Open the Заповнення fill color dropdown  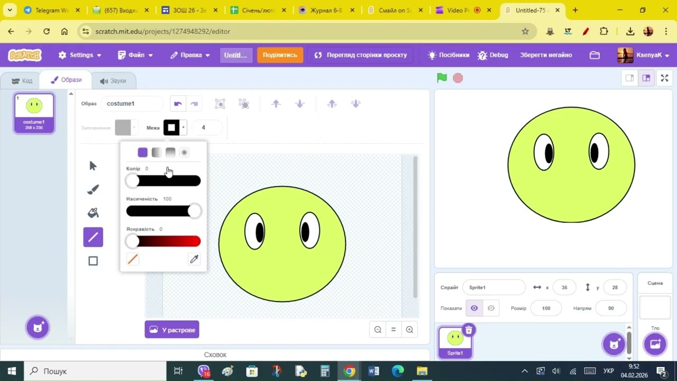pos(126,128)
